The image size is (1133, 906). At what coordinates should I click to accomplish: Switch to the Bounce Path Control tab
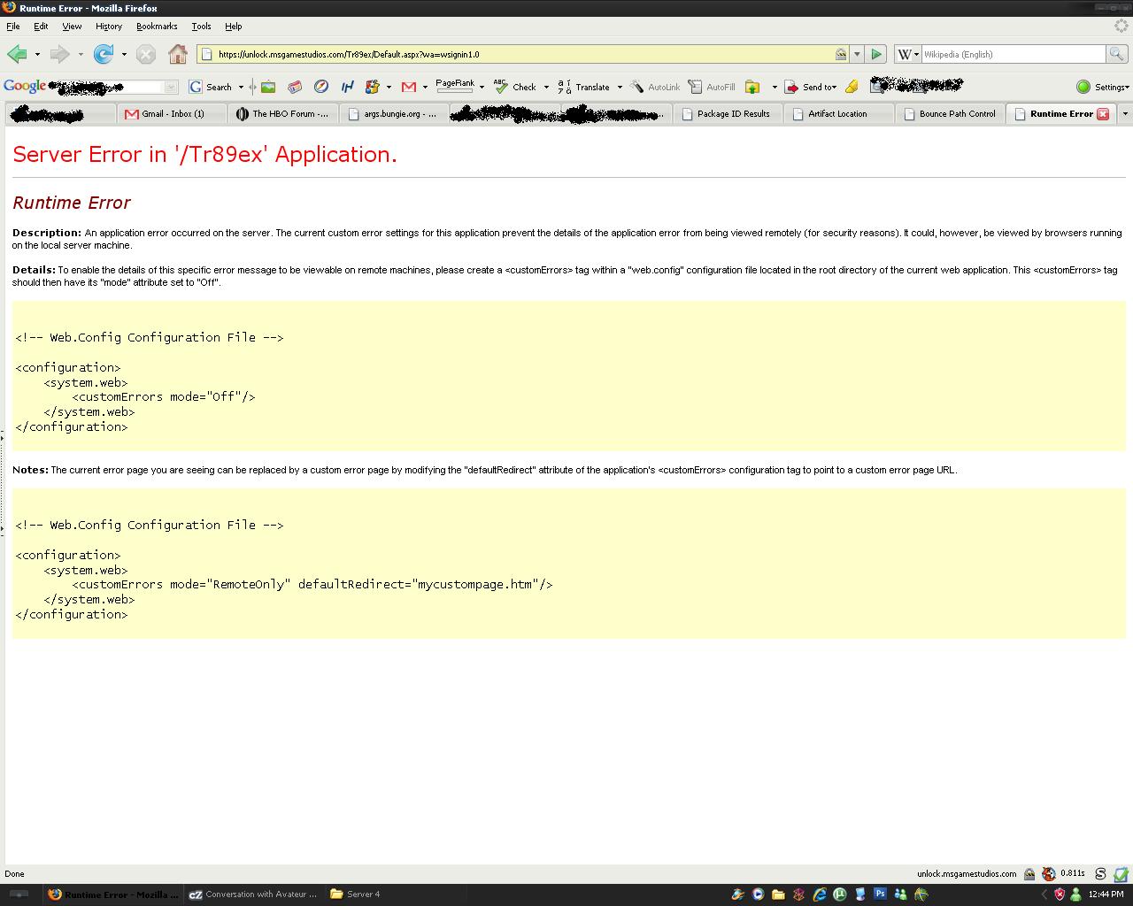(950, 113)
